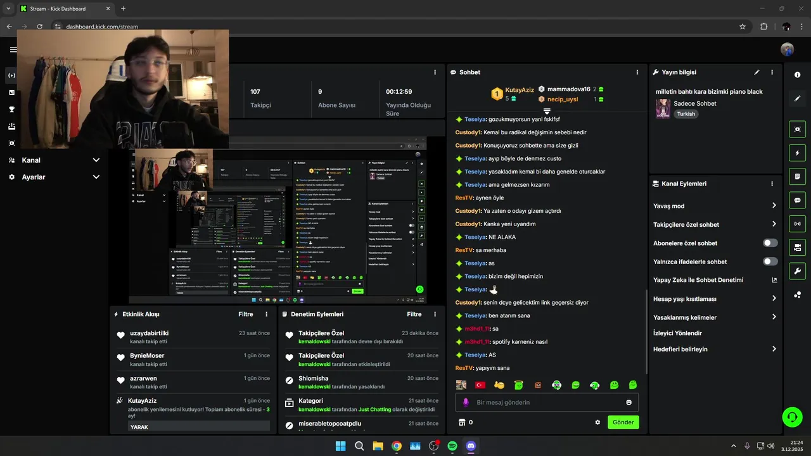811x456 pixels.
Task: Click the info icon in right rail
Action: (797, 75)
